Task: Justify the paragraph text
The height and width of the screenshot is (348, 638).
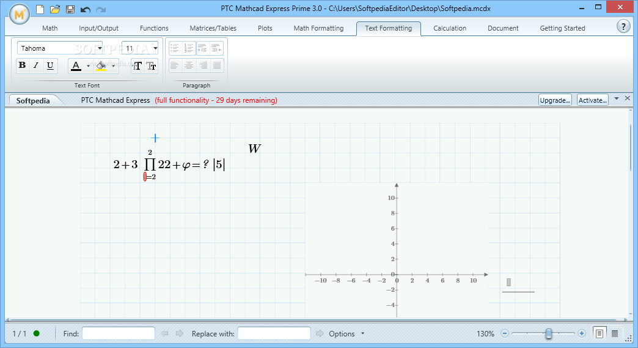Action: click(216, 65)
